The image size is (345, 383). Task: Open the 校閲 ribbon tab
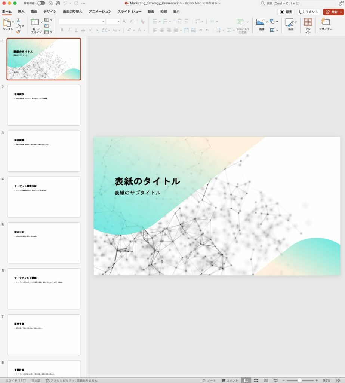coord(163,11)
